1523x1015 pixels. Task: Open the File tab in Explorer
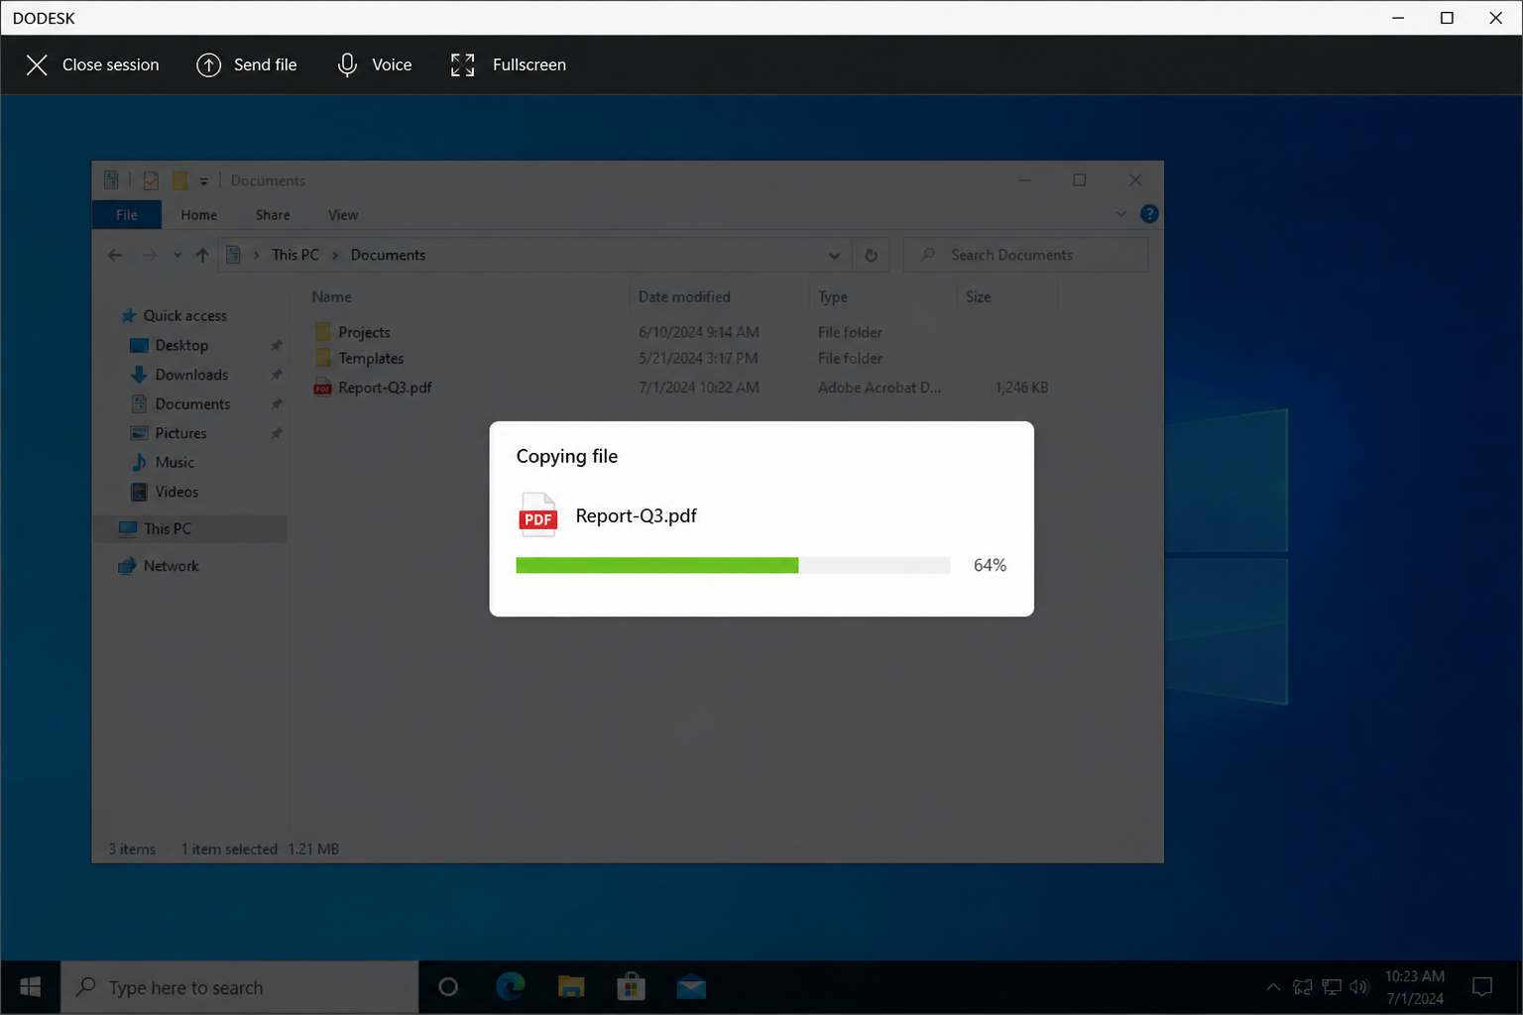click(127, 215)
